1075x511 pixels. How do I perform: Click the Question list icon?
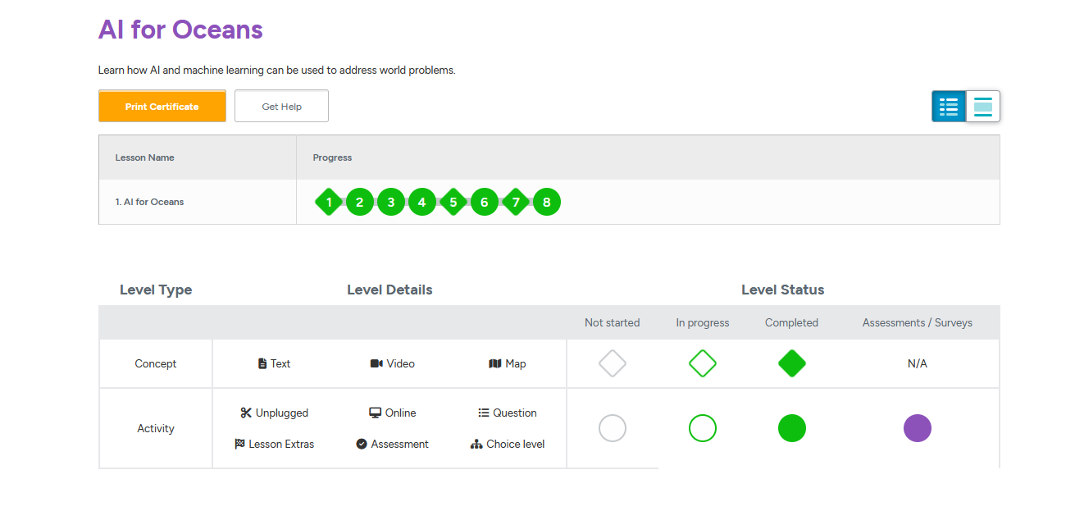[484, 413]
